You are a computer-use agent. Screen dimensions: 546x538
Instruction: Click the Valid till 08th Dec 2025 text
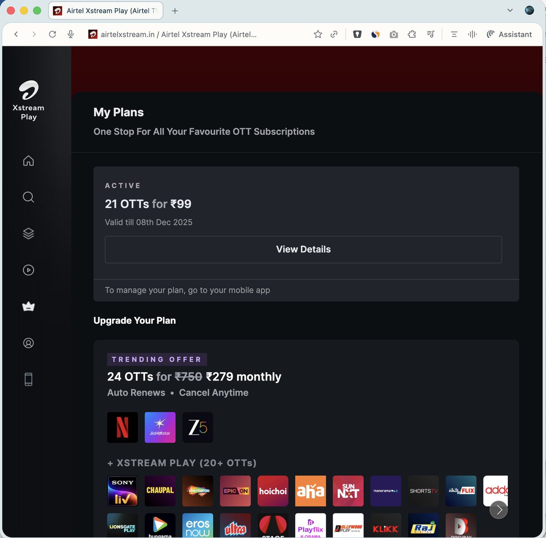pos(149,222)
